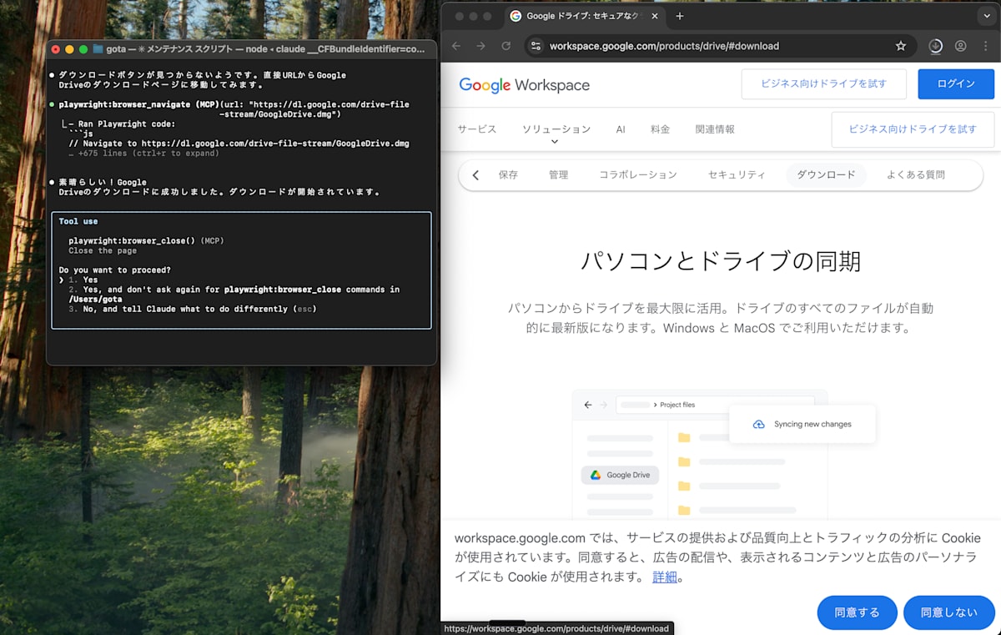Click top ビジネス向けドライブを試す button
This screenshot has height=635, width=1001.
[x=823, y=83]
